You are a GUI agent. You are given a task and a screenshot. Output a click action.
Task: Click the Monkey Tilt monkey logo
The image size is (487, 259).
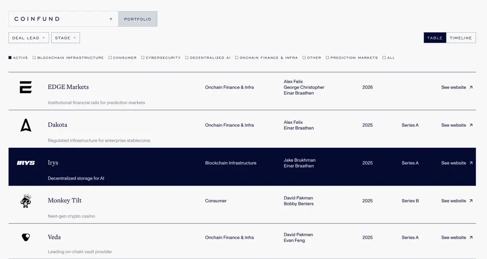[26, 200]
